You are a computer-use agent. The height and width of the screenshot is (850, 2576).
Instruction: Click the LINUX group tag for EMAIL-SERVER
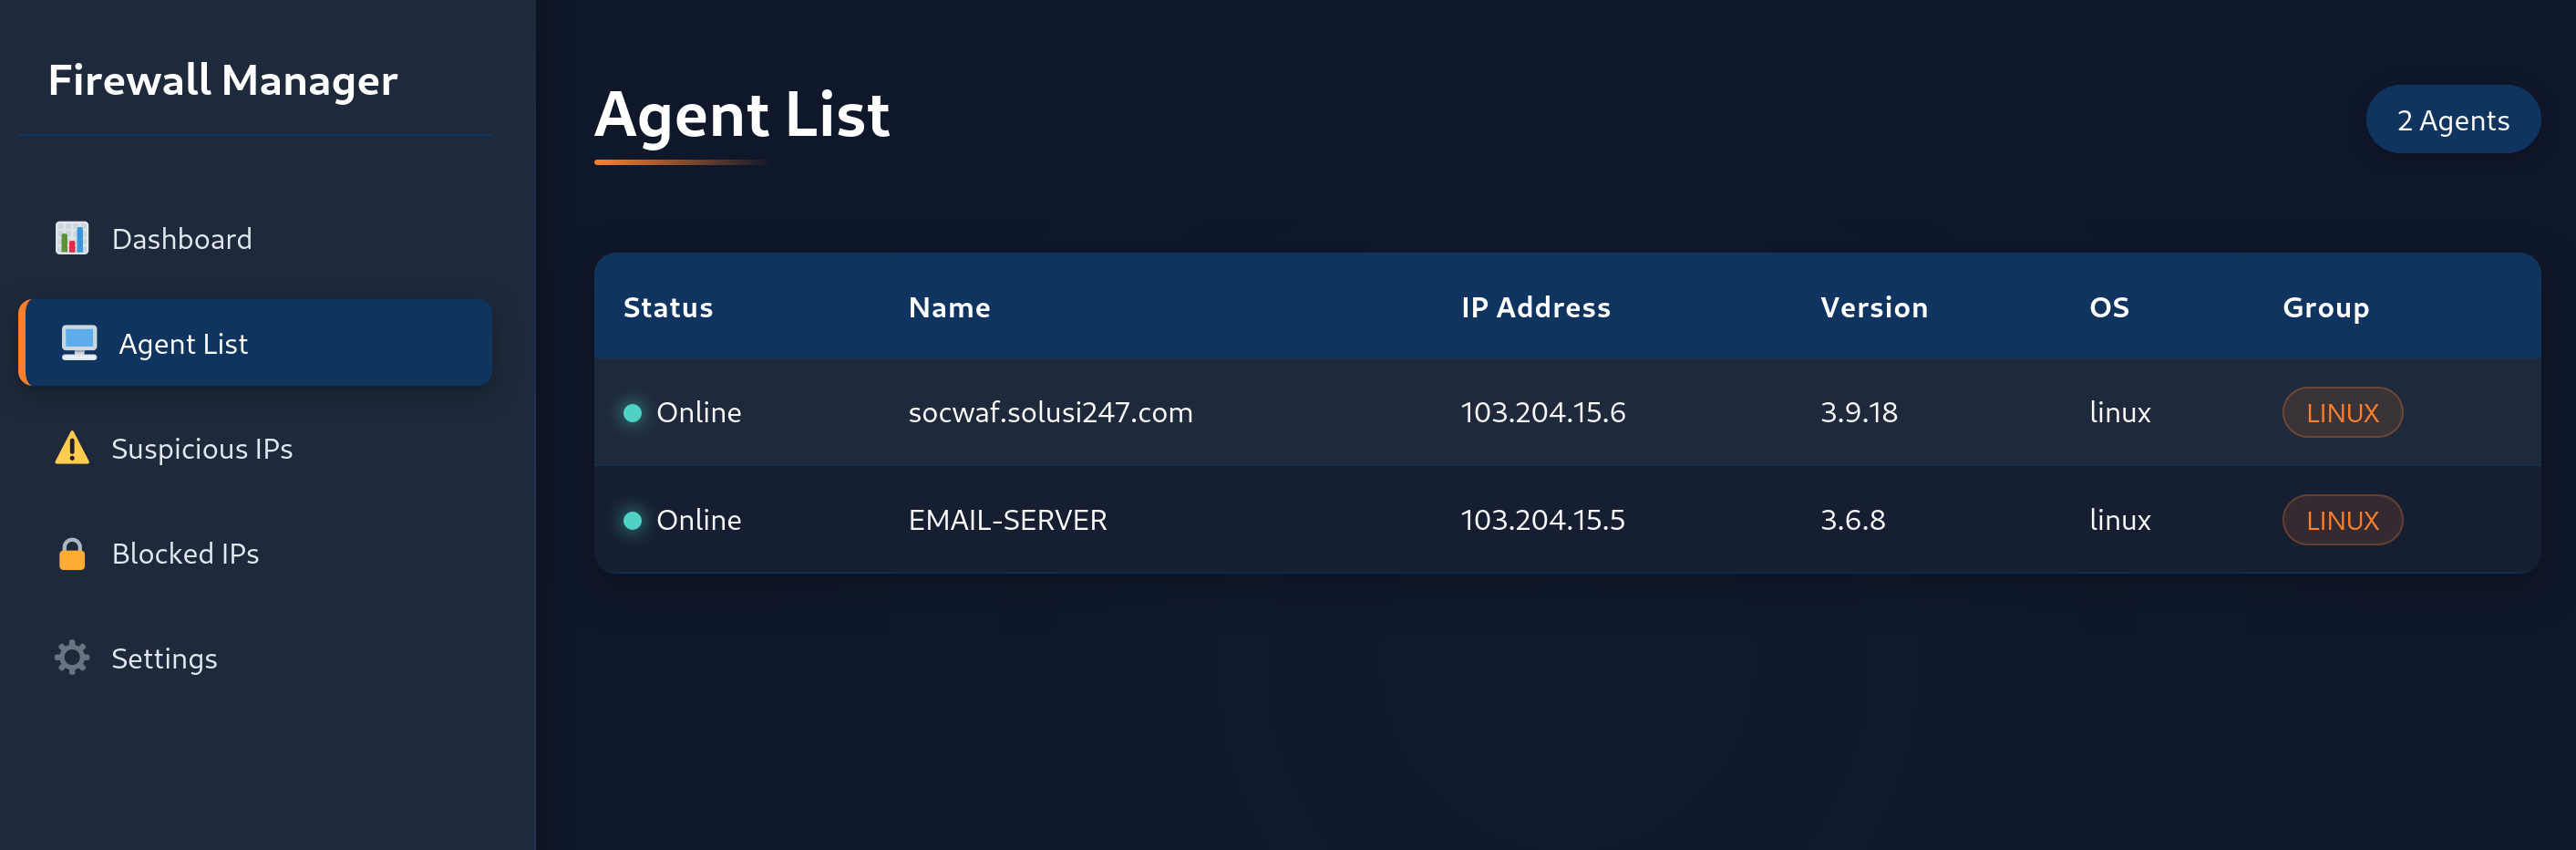pos(2342,520)
